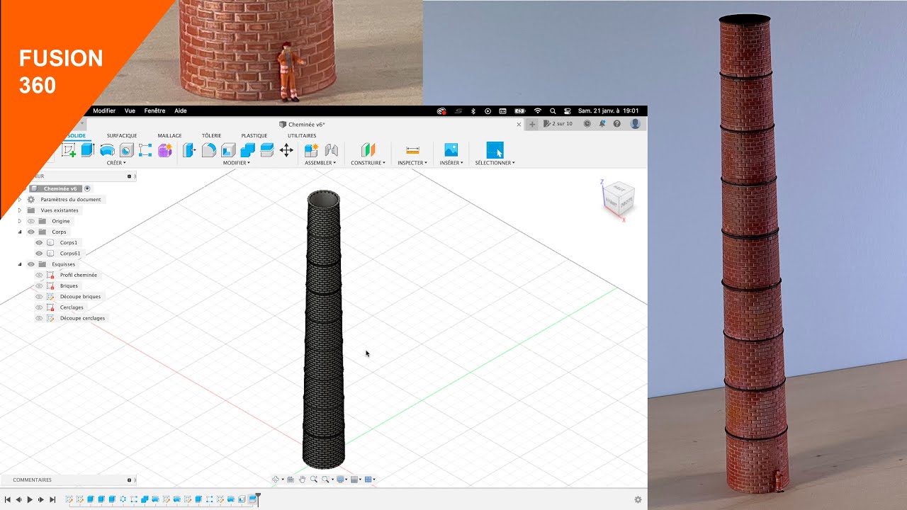907x510 pixels.
Task: Select the purple Create Form tool
Action: pos(165,149)
